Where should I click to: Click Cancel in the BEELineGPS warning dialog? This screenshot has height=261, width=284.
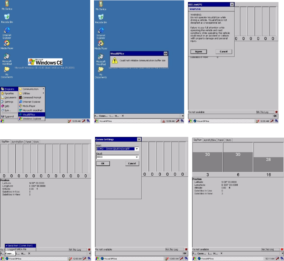(224, 52)
